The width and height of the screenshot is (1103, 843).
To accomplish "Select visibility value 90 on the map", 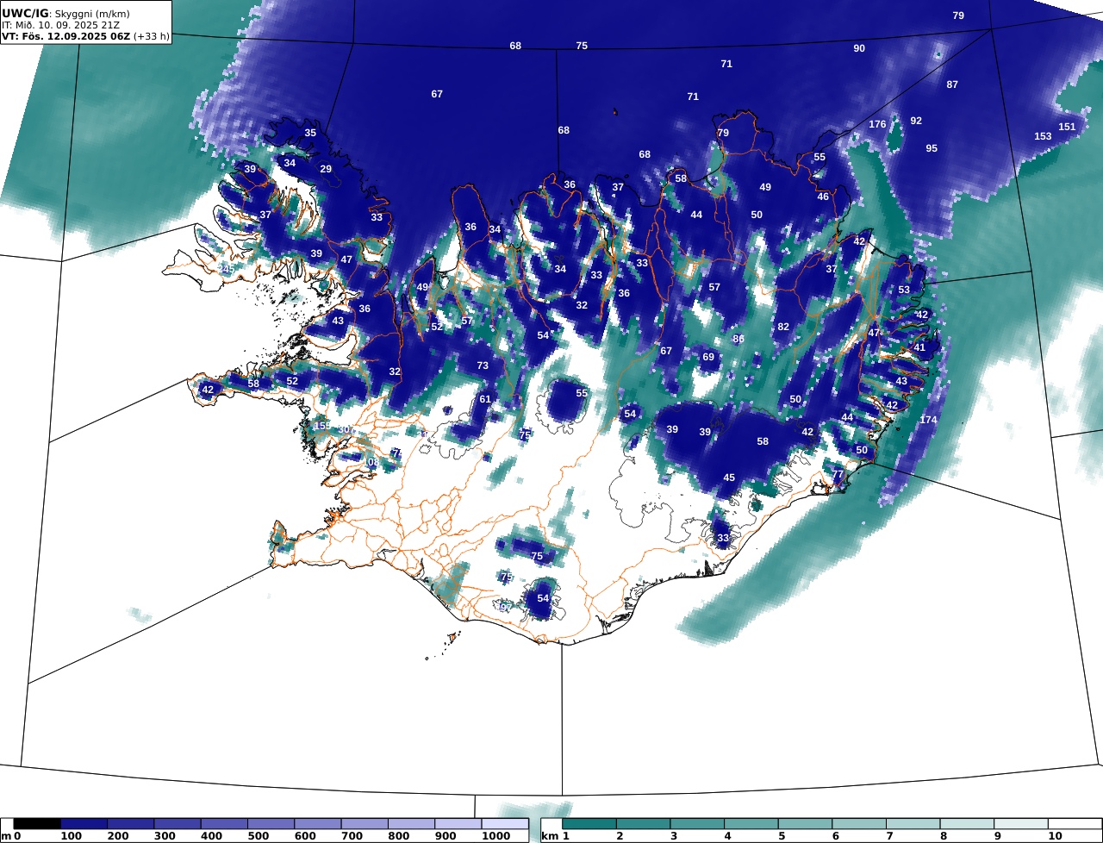I will [859, 48].
